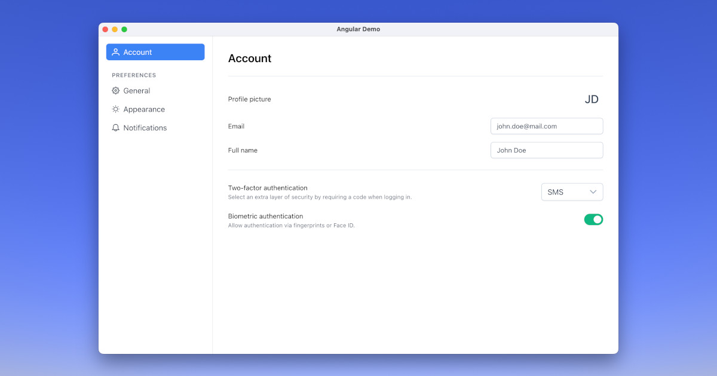Screen dimensions: 717x376
Task: Navigate to Appearance settings
Action: pyautogui.click(x=143, y=109)
